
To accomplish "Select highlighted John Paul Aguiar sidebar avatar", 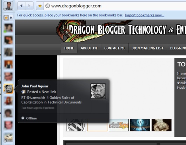I will pyautogui.click(x=8, y=88).
